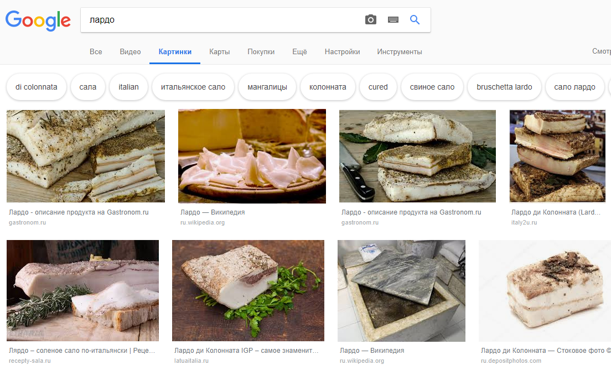The height and width of the screenshot is (365, 611).
Task: Click latuaitalia.ru source link
Action: (x=191, y=361)
